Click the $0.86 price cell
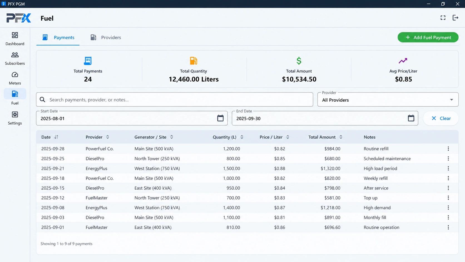The image size is (465, 262). (x=280, y=227)
